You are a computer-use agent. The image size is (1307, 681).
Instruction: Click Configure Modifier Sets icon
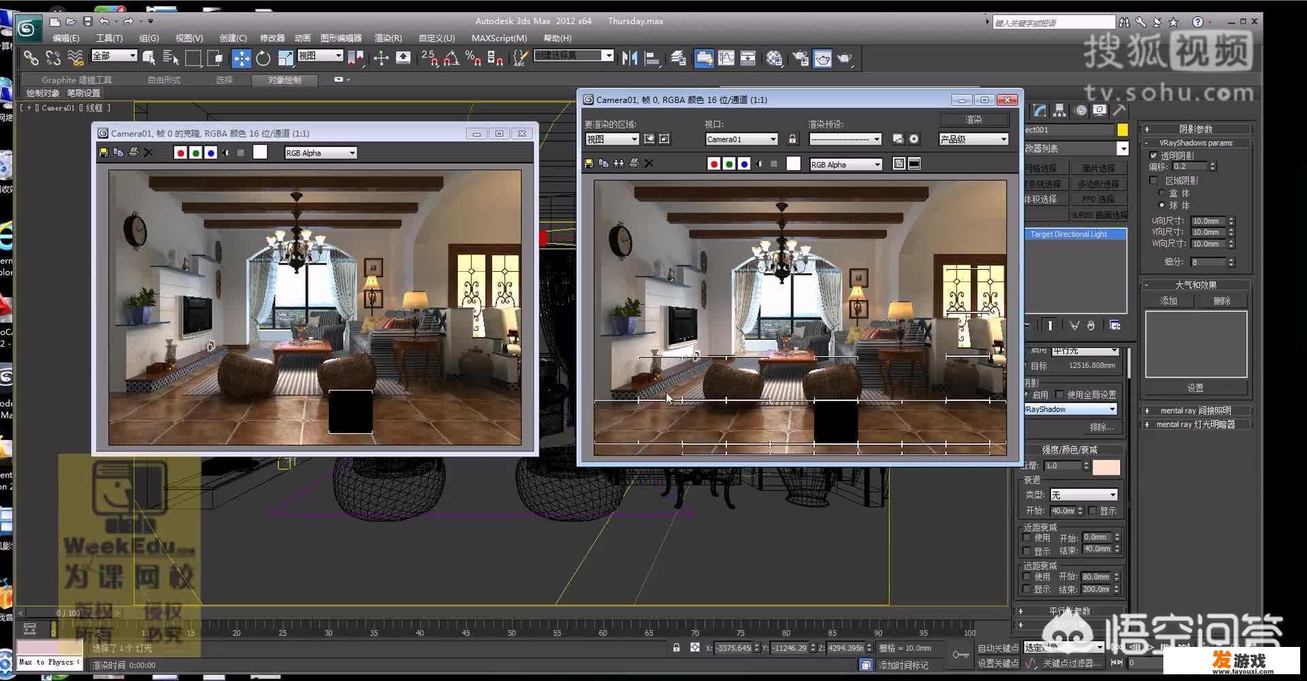pyautogui.click(x=1115, y=326)
